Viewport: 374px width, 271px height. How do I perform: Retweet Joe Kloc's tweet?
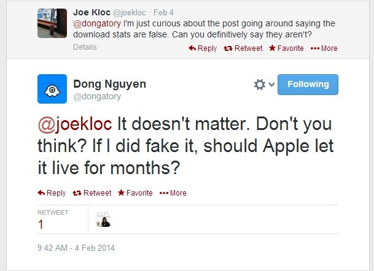[x=244, y=48]
